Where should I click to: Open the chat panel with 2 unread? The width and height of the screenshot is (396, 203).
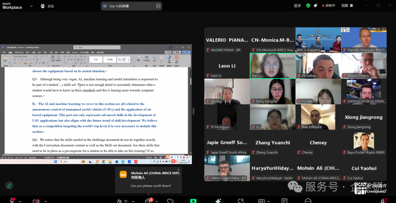(x=148, y=201)
